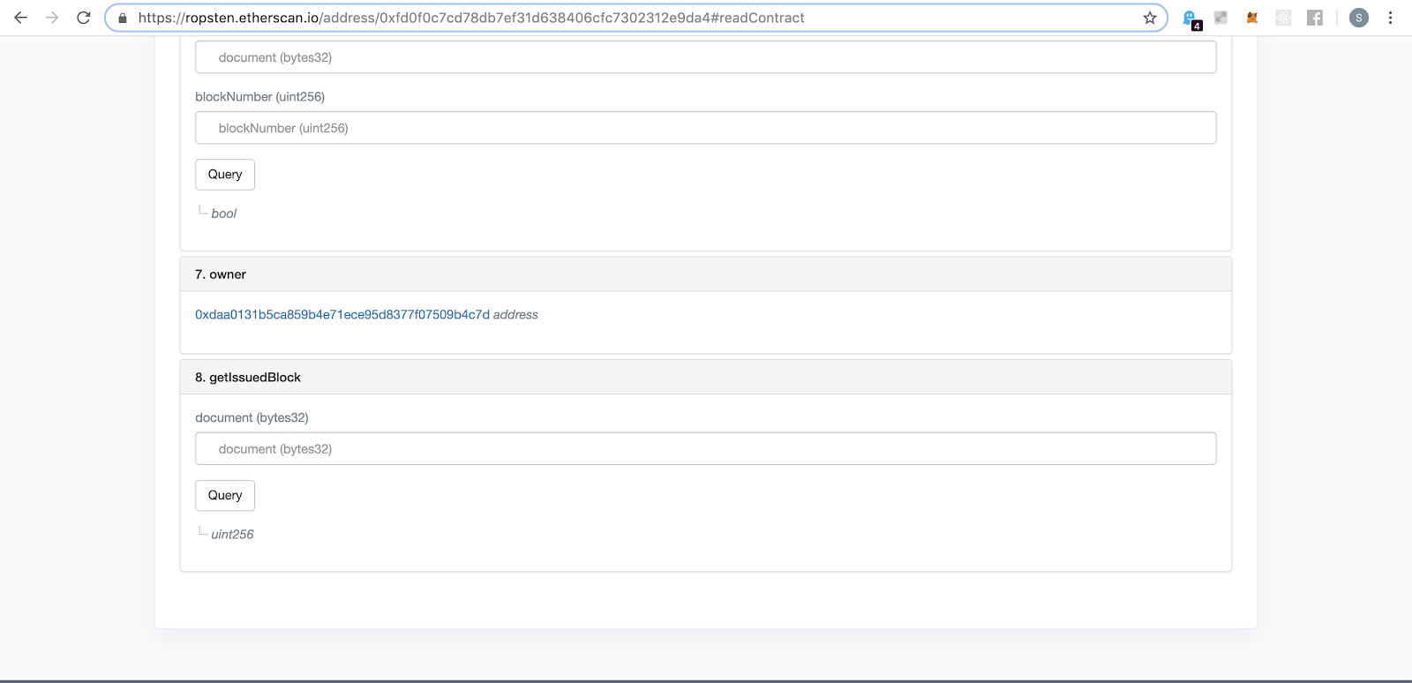
Task: Open the Chrome profile avatar 'S'
Action: click(x=1359, y=18)
